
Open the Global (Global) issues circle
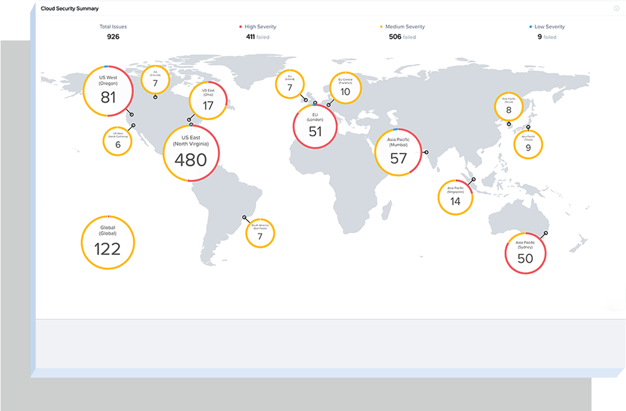click(108, 242)
